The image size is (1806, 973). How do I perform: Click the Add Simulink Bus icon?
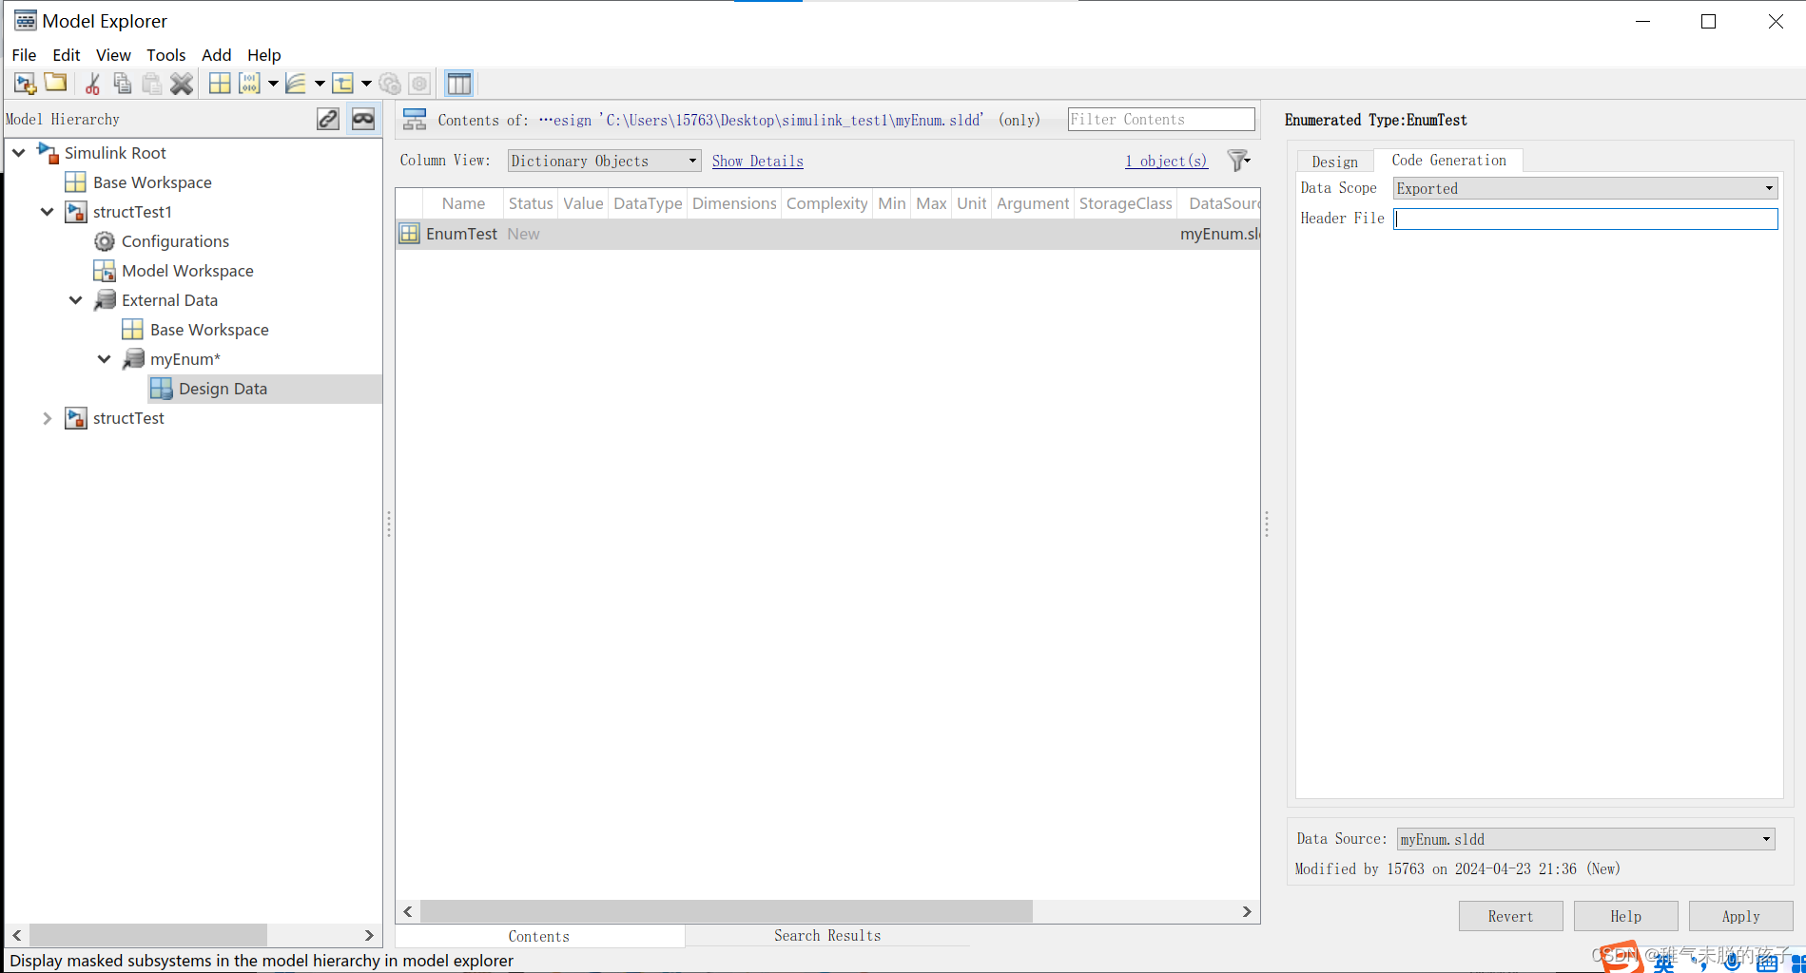343,84
